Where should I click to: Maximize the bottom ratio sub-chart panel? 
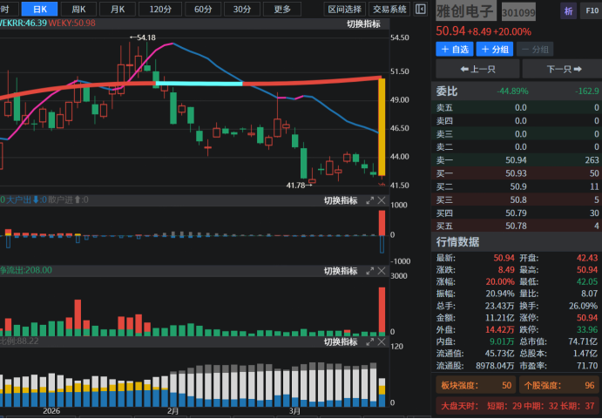(x=369, y=342)
